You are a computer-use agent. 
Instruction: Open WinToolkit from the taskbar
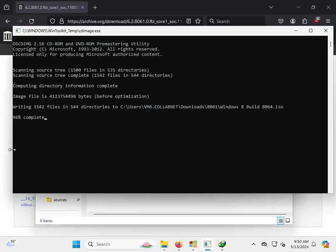[193, 244]
